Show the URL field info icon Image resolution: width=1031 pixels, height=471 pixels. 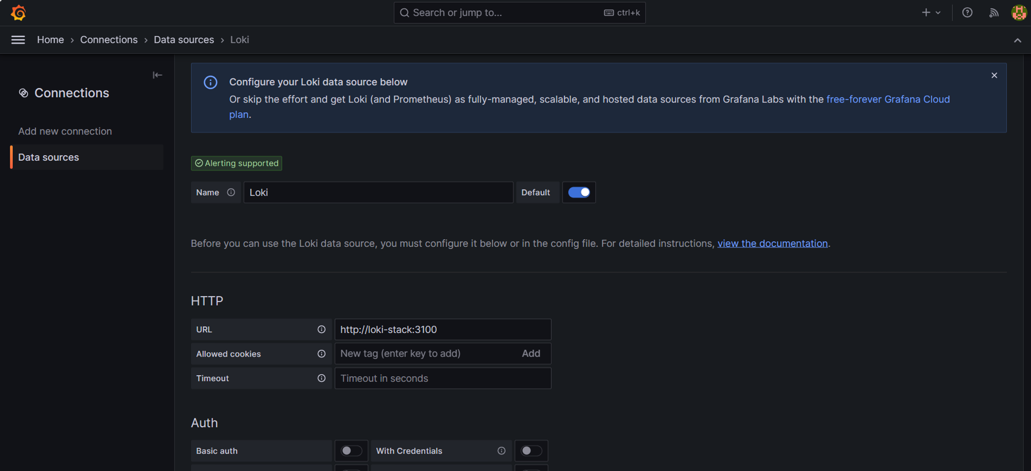pos(321,329)
